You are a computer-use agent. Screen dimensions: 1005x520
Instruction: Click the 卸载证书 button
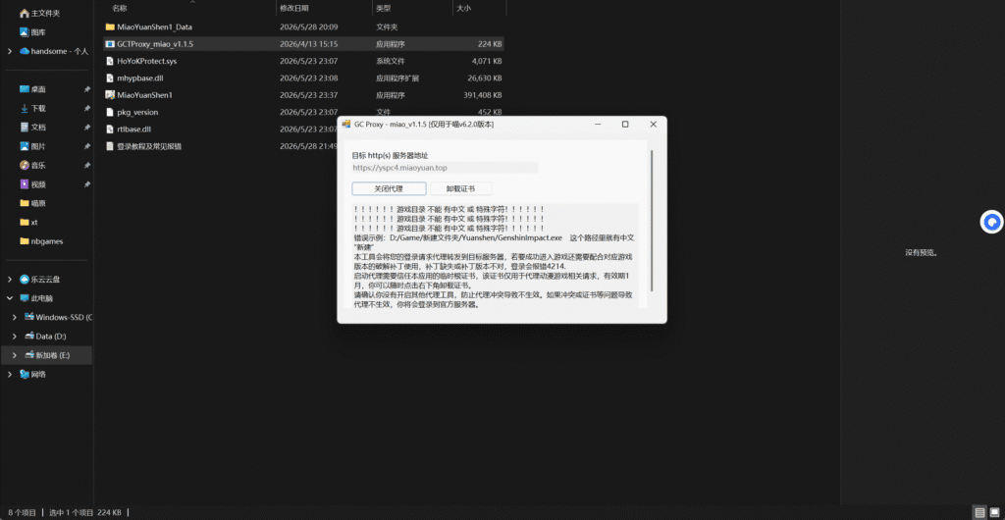(x=461, y=189)
